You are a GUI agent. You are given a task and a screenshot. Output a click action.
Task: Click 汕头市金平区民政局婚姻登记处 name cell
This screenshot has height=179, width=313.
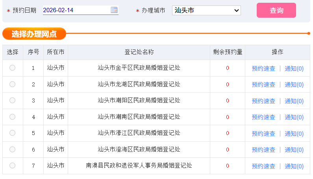139,68
